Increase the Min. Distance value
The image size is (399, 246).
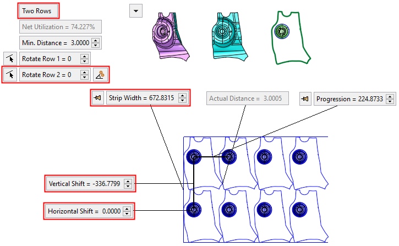coord(96,40)
